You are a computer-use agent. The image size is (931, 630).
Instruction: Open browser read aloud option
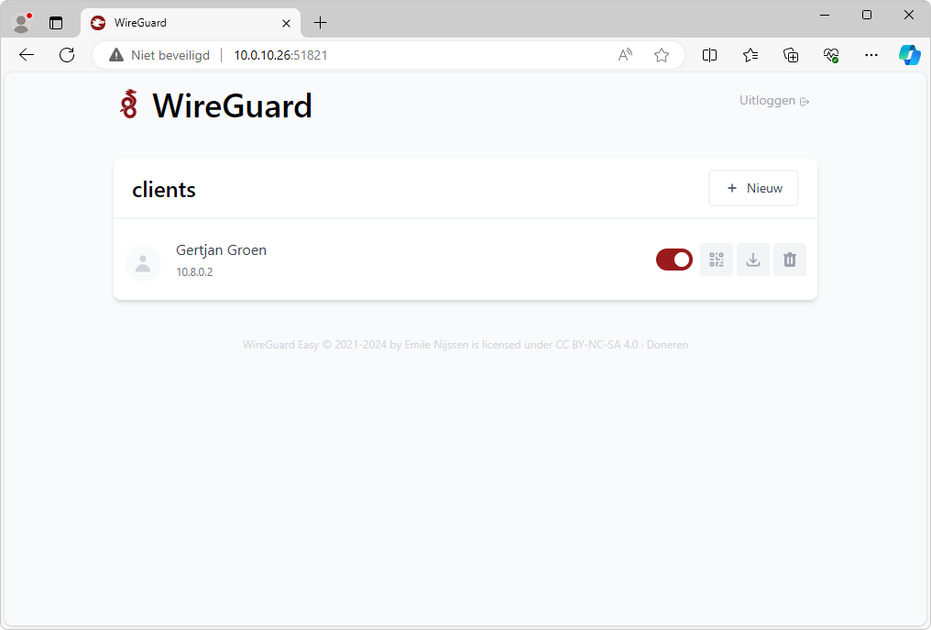[625, 55]
